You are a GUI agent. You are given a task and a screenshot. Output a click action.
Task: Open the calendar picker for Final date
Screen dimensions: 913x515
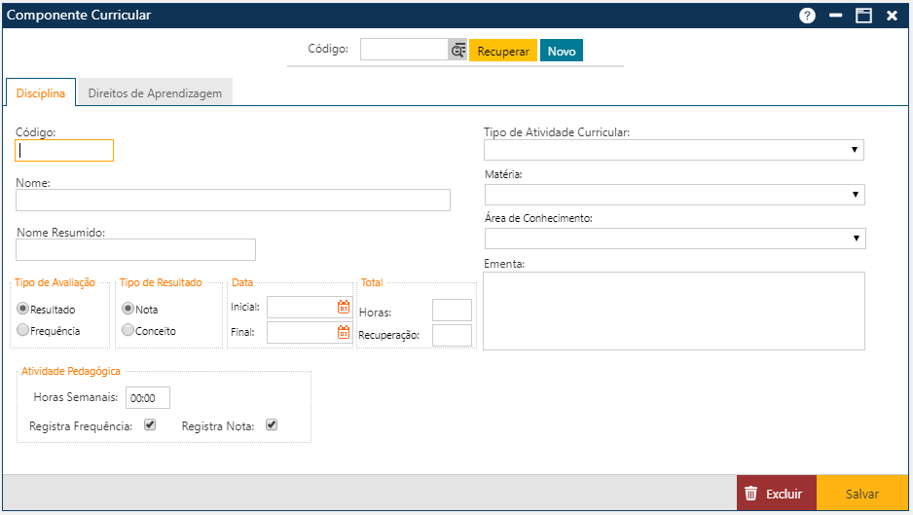pyautogui.click(x=344, y=332)
